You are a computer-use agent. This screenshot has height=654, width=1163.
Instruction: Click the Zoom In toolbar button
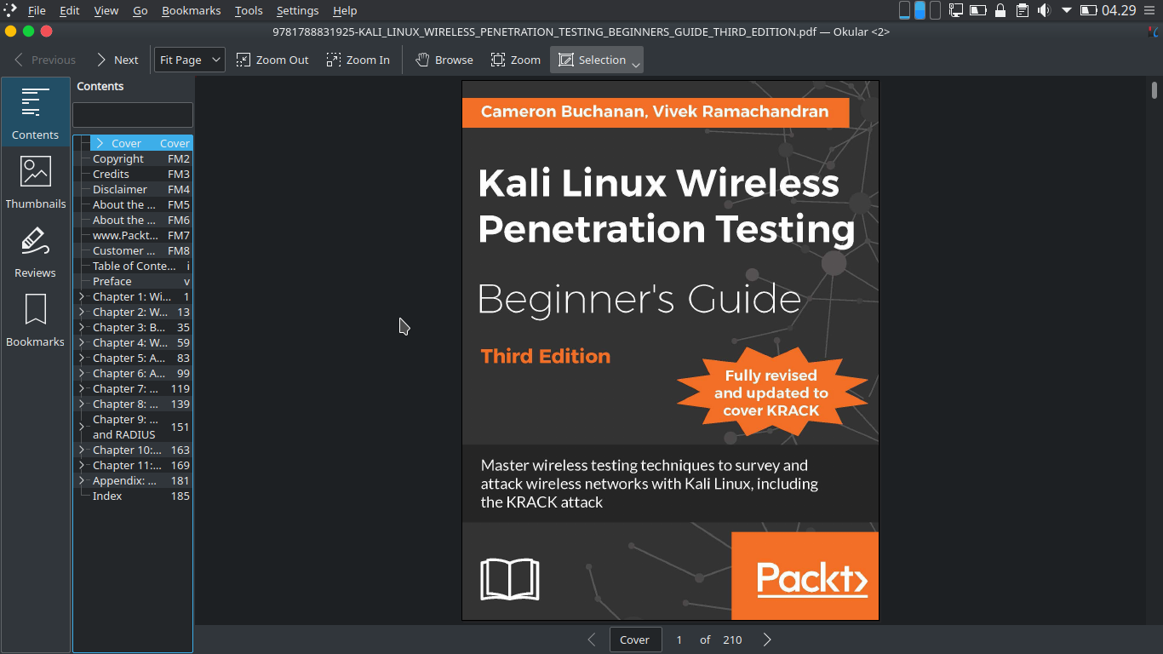pyautogui.click(x=358, y=60)
